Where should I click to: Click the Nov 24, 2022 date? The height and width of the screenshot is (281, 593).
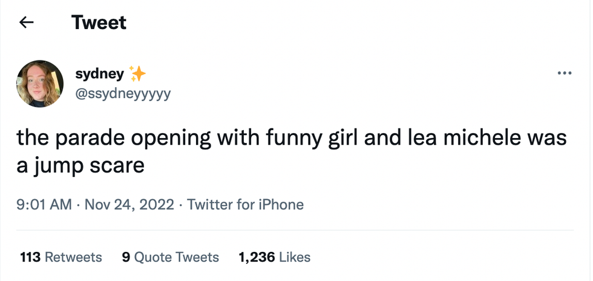click(x=129, y=205)
